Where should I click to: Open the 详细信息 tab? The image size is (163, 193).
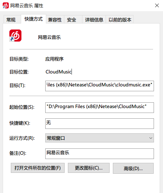[x=94, y=20]
